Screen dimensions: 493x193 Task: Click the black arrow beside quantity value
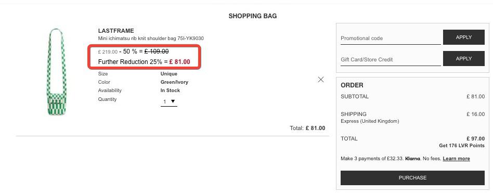coord(173,101)
